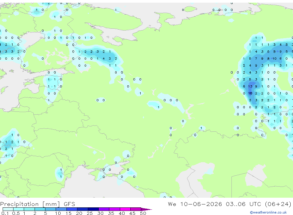
Task: Click the map precipitation value '13'
Action: tap(250, 86)
